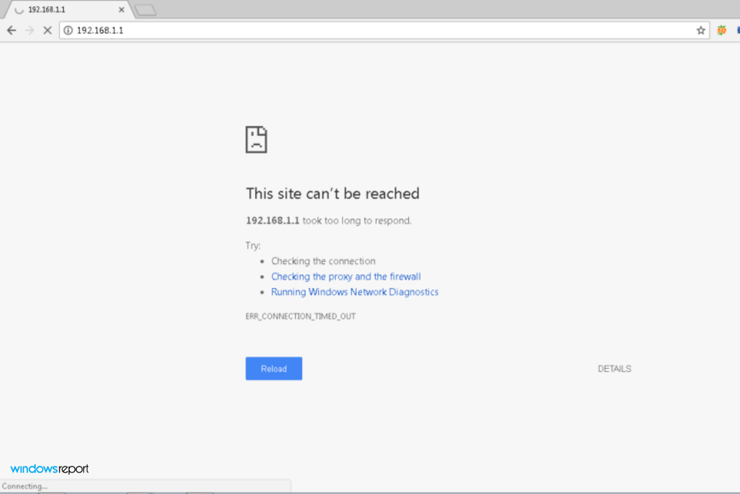Stop loading the page with X icon
The image size is (740, 494).
[x=47, y=30]
